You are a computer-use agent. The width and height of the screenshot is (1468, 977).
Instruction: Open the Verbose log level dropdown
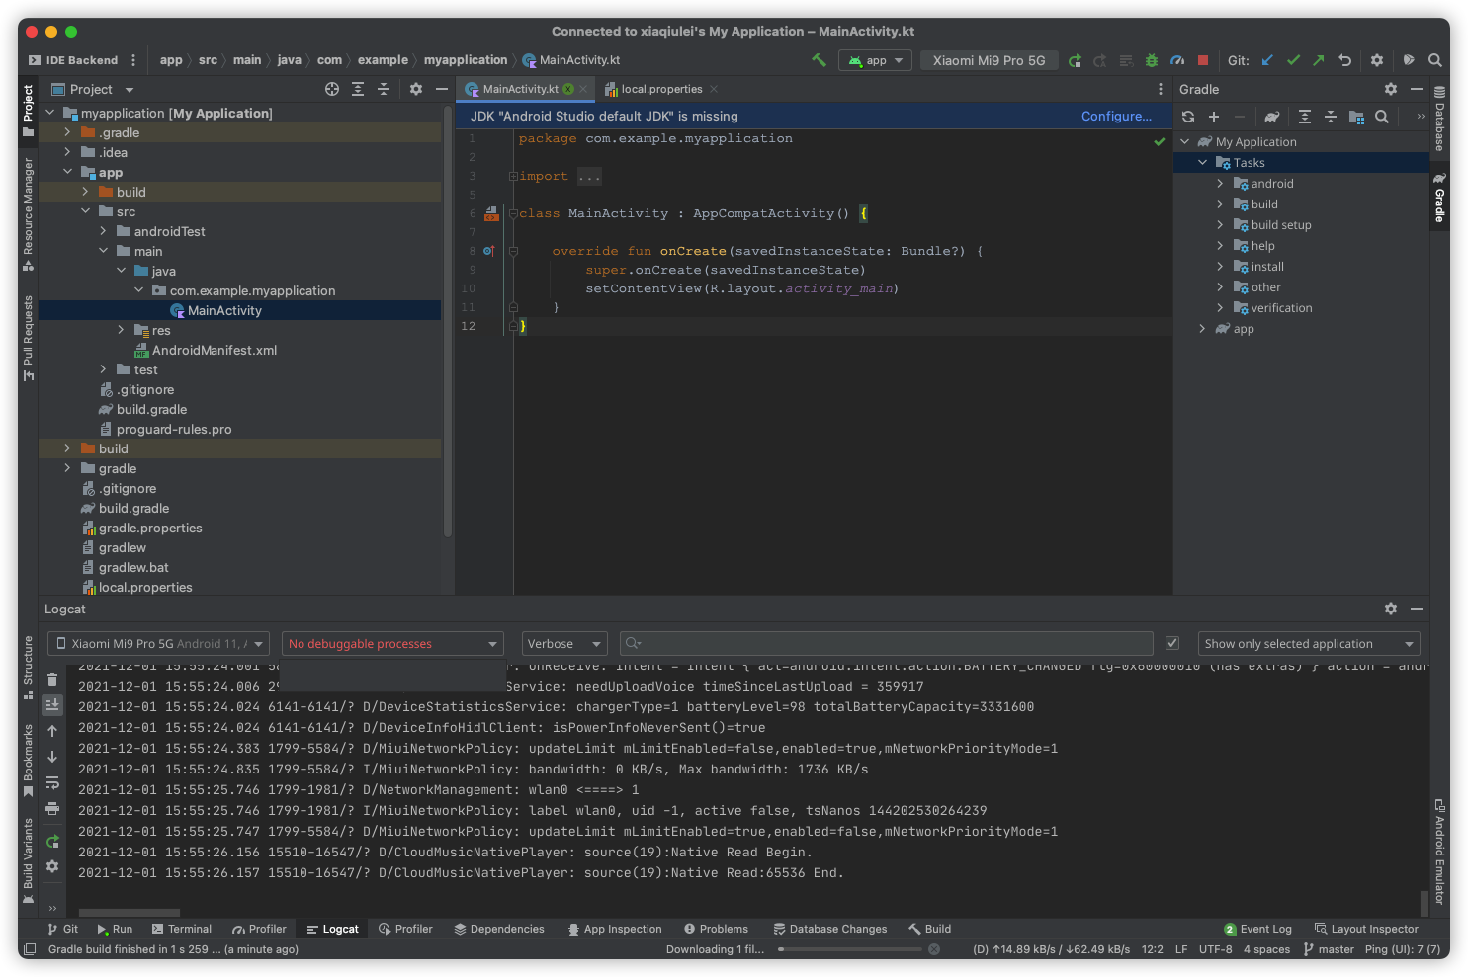click(564, 644)
